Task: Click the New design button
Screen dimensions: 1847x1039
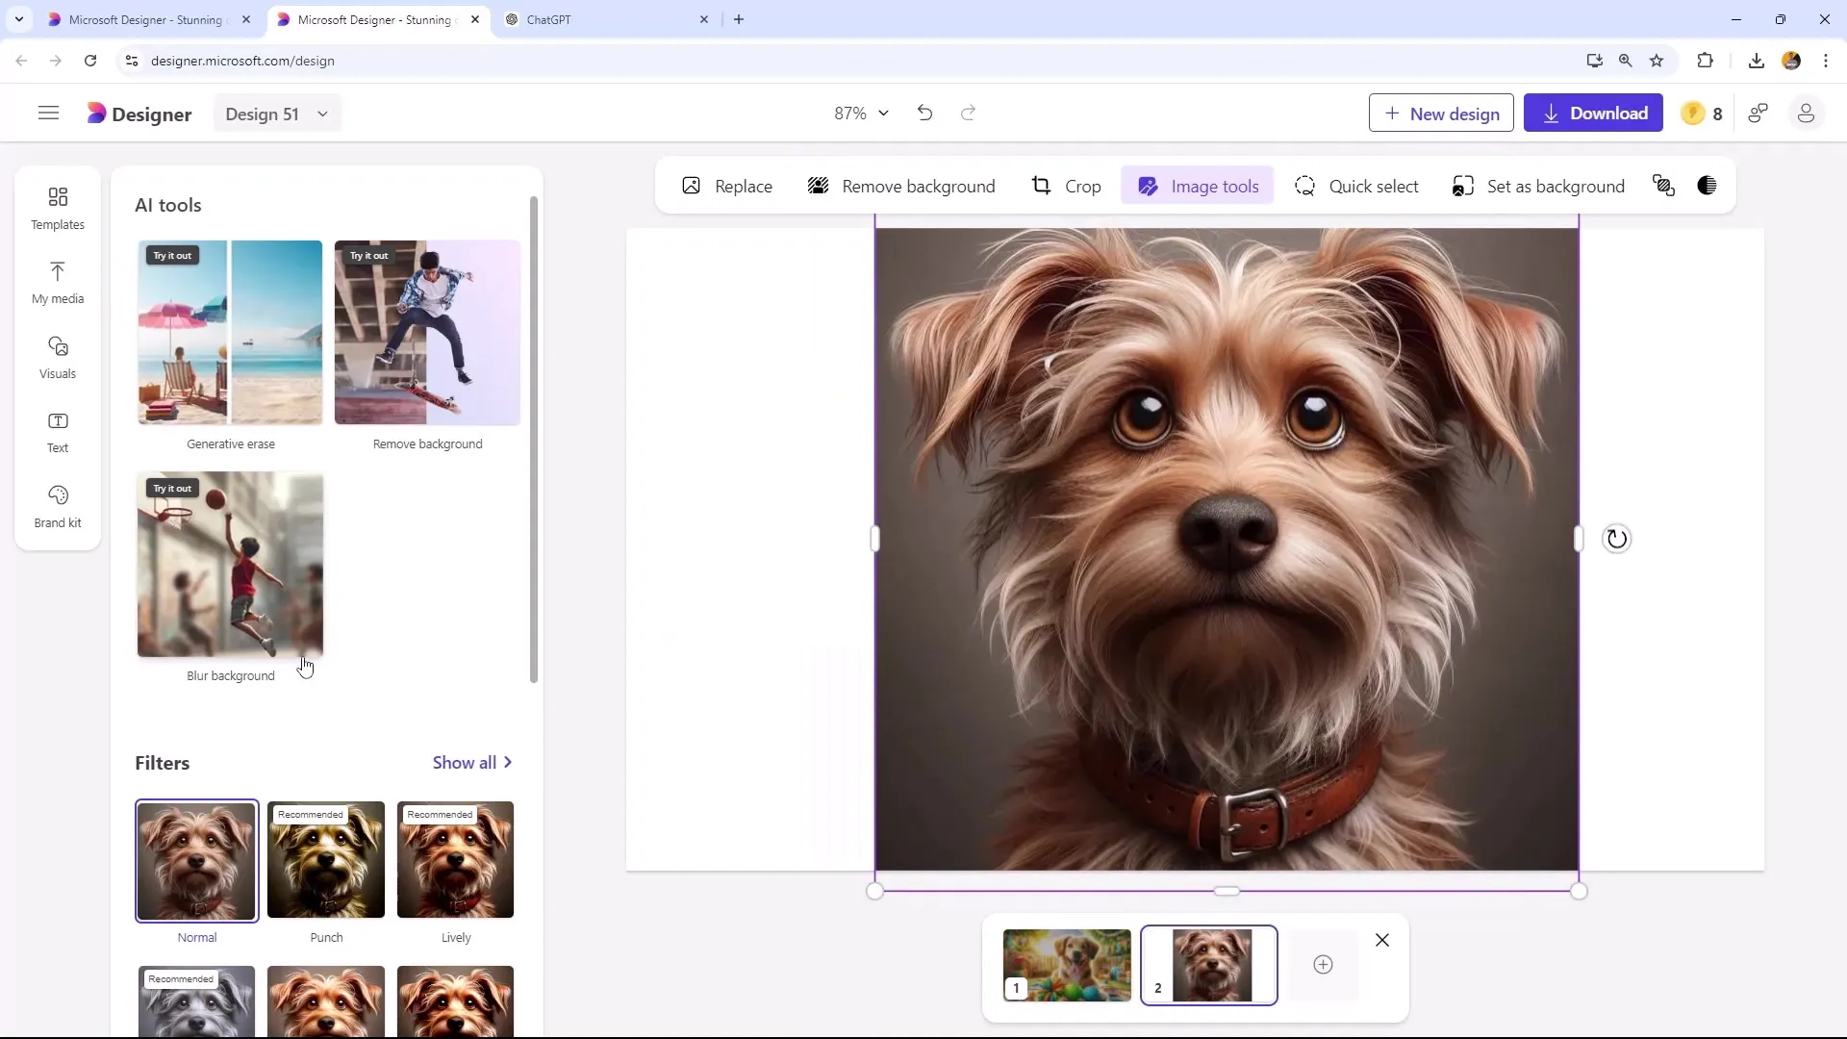Action: point(1441,114)
